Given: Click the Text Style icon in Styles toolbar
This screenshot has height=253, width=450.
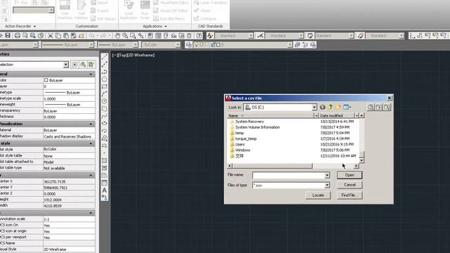Looking at the screenshot, I should 210,36.
